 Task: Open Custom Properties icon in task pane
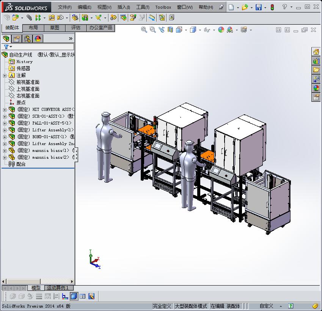pos(316,97)
